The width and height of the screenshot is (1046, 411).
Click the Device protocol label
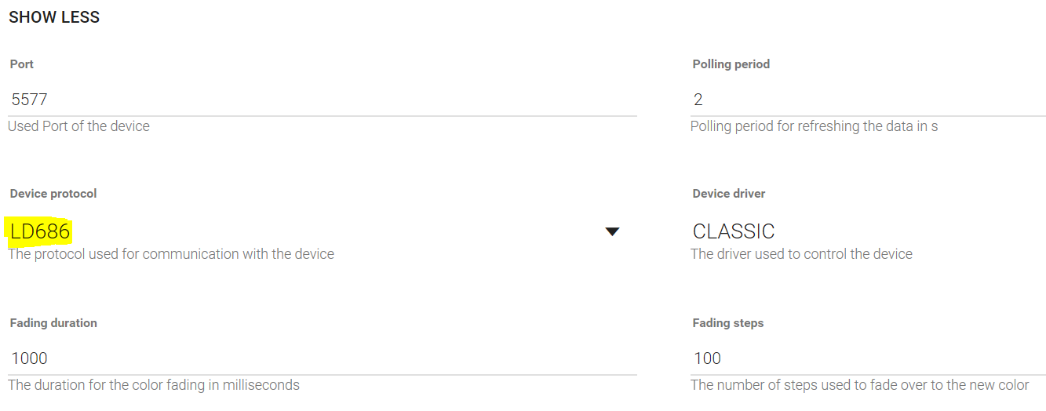[x=53, y=194]
